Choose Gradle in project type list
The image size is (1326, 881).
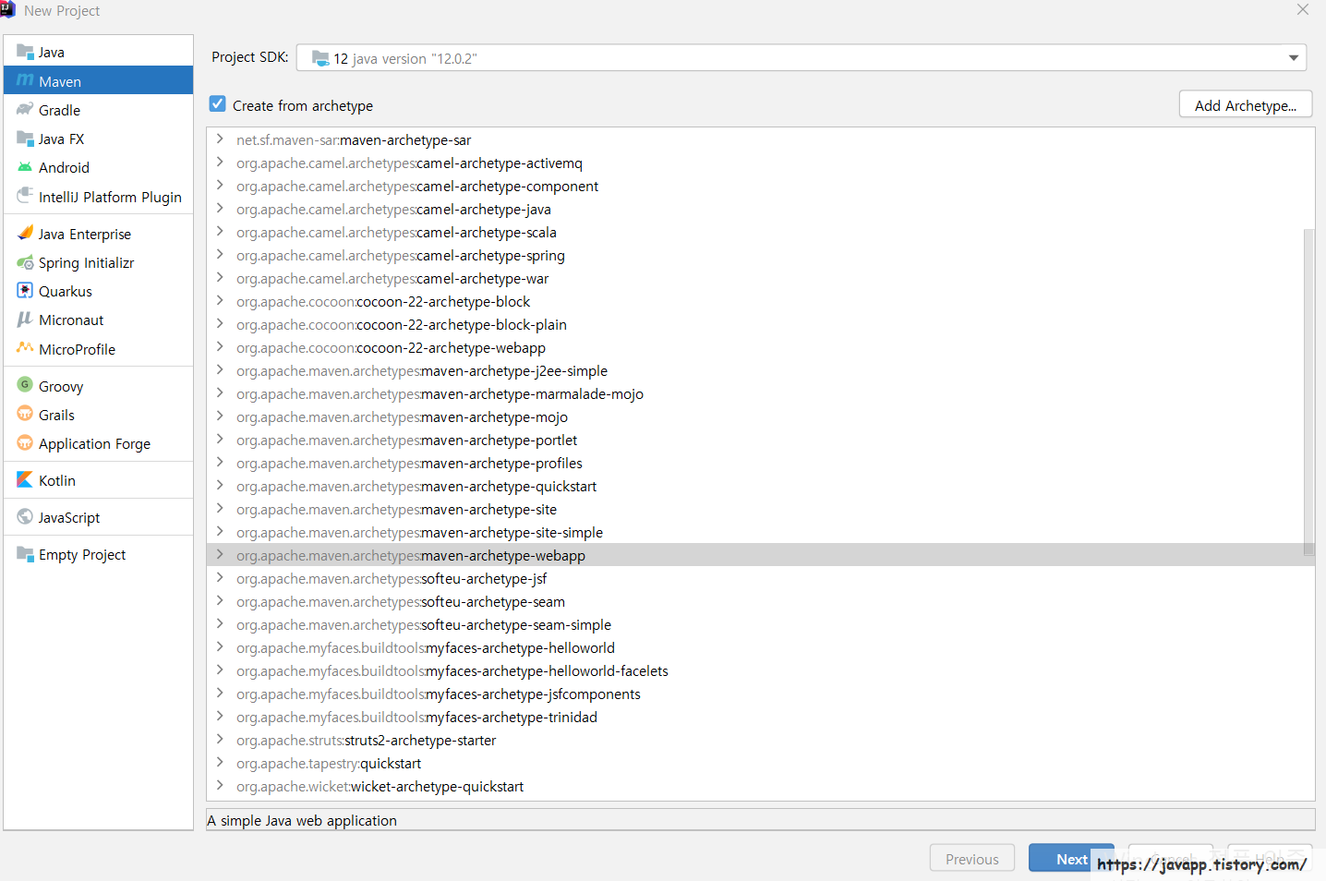pyautogui.click(x=99, y=110)
